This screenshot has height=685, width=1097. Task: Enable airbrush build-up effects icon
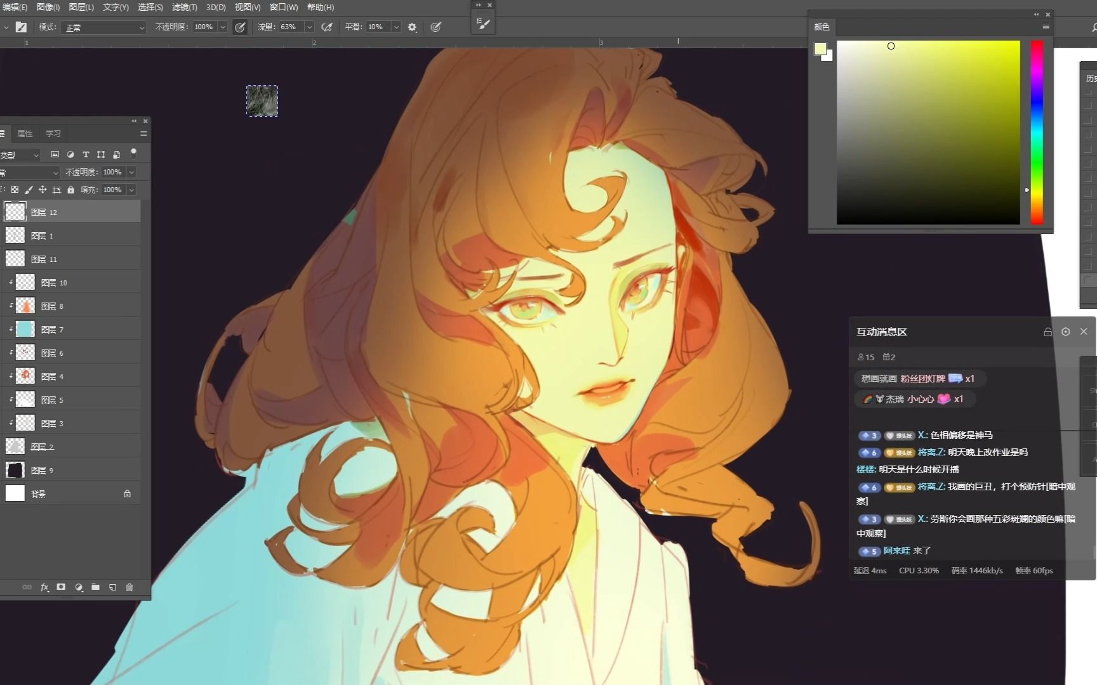[327, 27]
